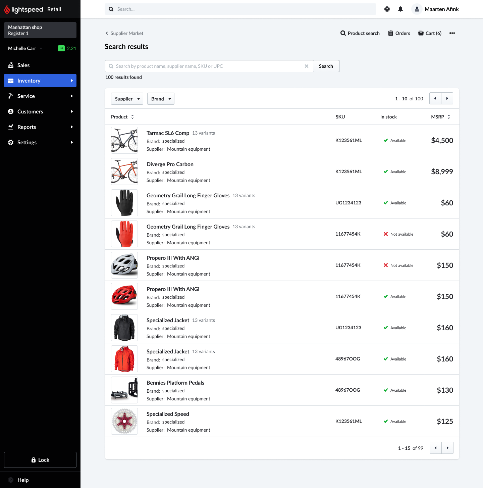483x488 pixels.
Task: Open the Cart (6) link
Action: (430, 33)
